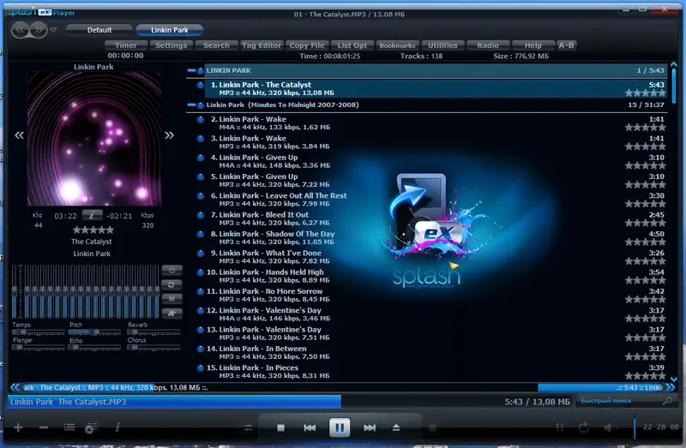Screen dimensions: 686x448
Task: Toggle the blue bullet of track 9
Action: pyautogui.click(x=201, y=254)
